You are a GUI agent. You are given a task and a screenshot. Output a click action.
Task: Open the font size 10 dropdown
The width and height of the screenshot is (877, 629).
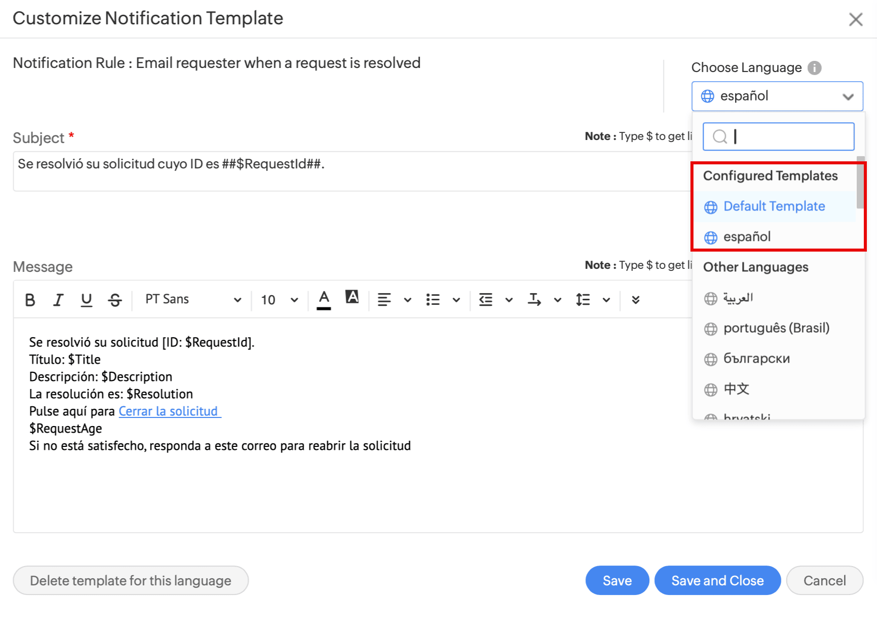(x=279, y=300)
